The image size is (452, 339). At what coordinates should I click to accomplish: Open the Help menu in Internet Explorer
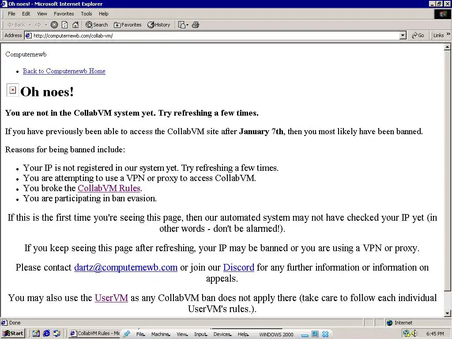(x=103, y=14)
